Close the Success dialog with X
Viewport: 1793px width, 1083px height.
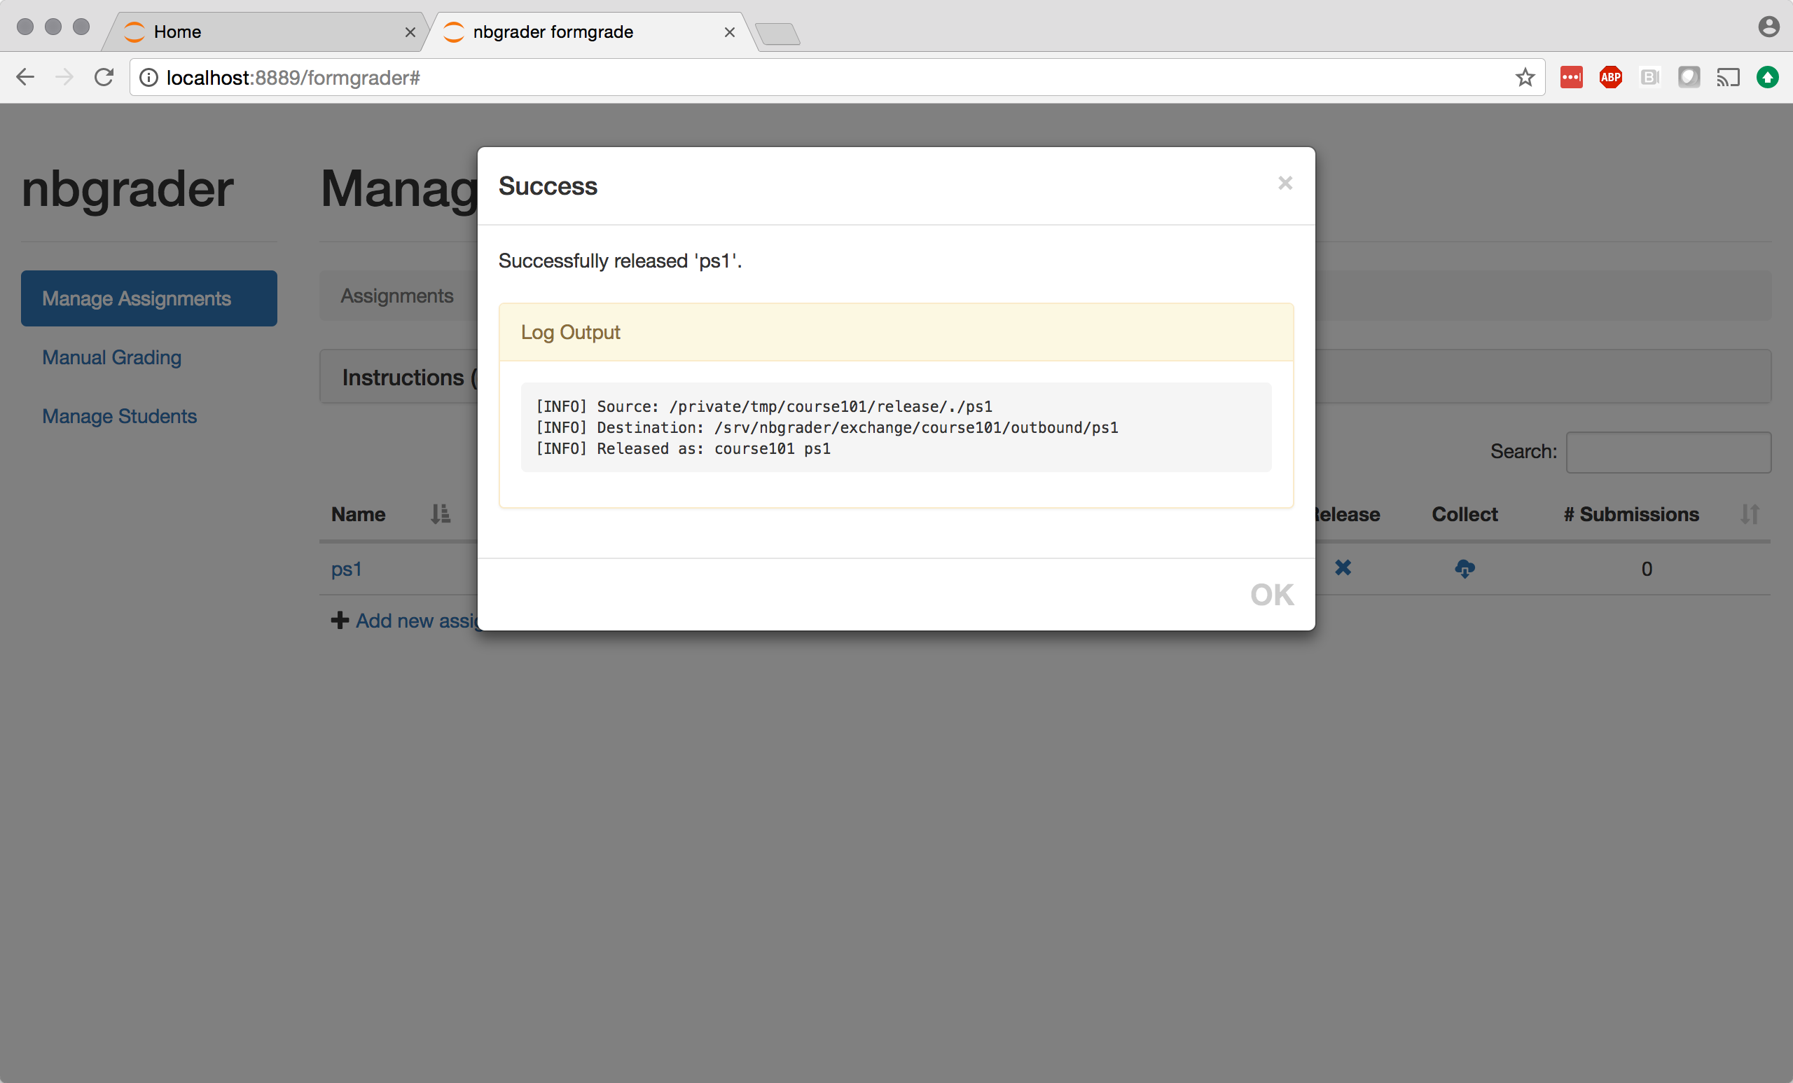[x=1285, y=183]
